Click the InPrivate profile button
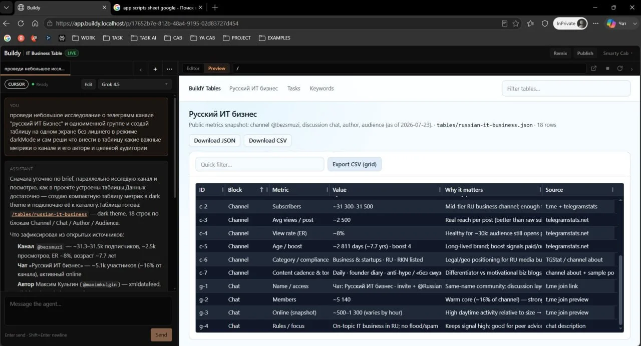The height and width of the screenshot is (346, 641). click(x=570, y=23)
